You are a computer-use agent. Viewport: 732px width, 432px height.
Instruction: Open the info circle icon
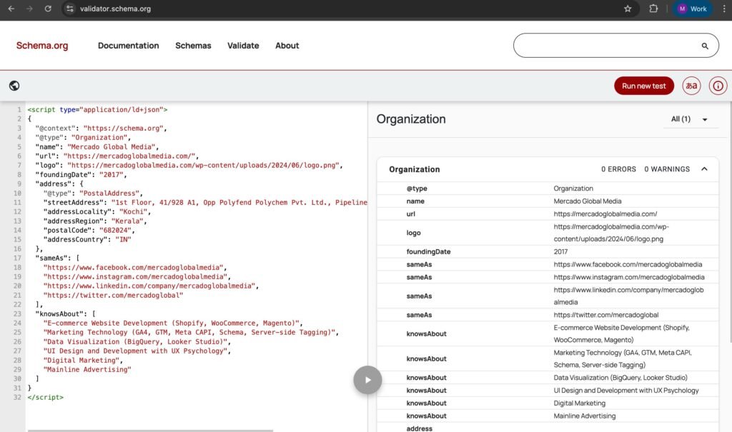coord(718,86)
